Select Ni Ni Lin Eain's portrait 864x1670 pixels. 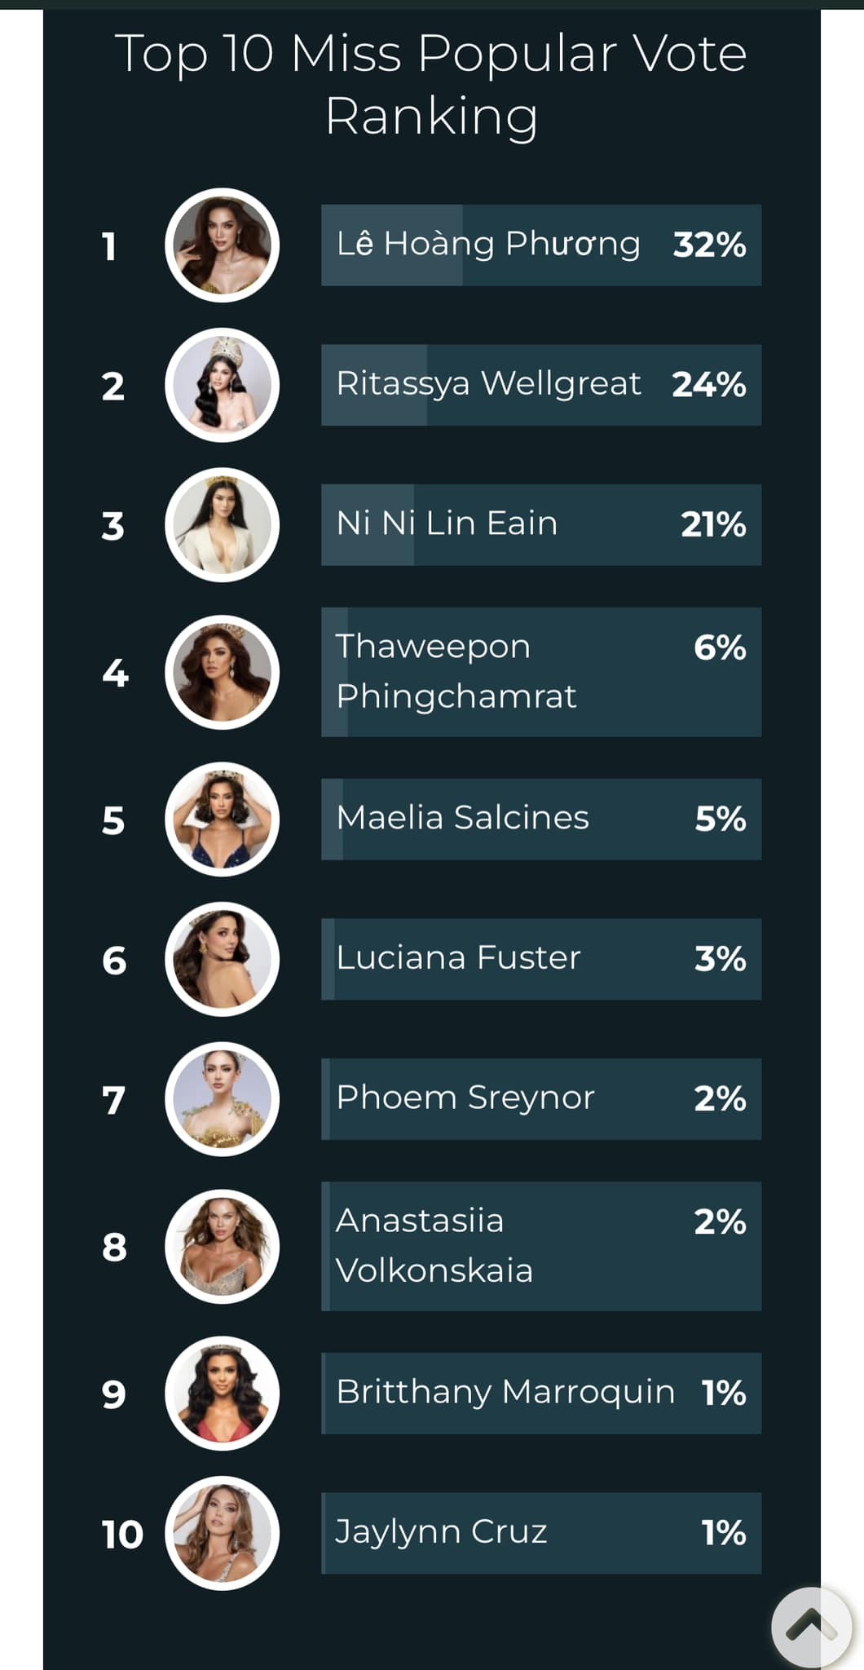coord(222,525)
